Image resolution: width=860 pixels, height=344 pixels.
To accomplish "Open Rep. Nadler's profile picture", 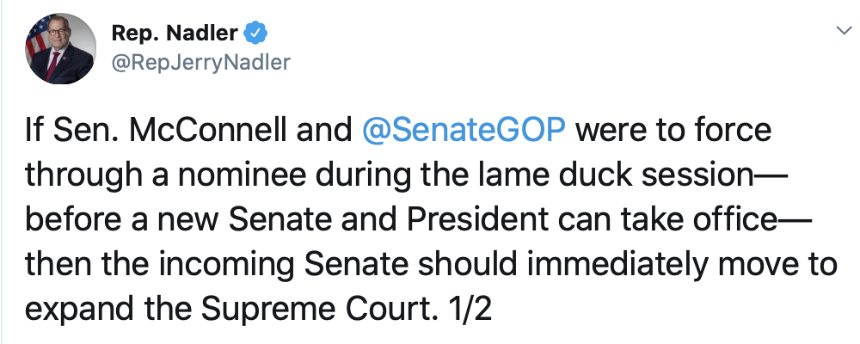I will coord(60,48).
